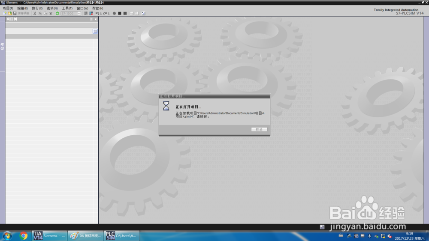
Task: Click the keyboard input method tray icon
Action: click(341, 235)
